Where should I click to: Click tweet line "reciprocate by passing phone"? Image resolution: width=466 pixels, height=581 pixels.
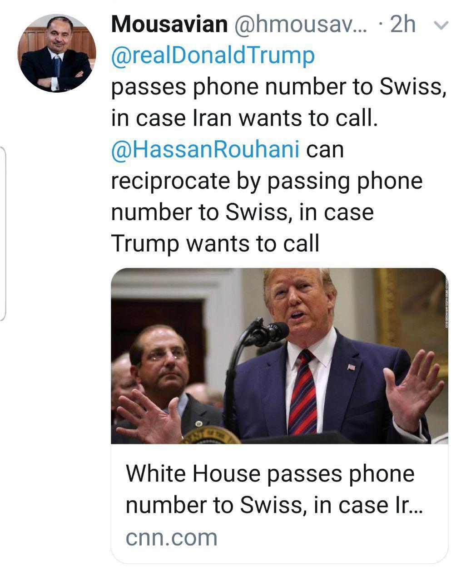coord(267,182)
